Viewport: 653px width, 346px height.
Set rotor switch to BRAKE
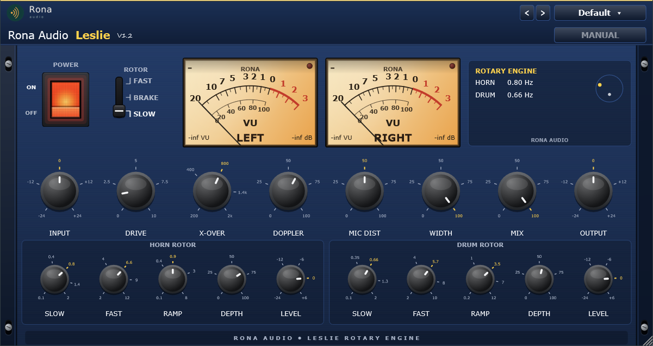click(x=145, y=97)
